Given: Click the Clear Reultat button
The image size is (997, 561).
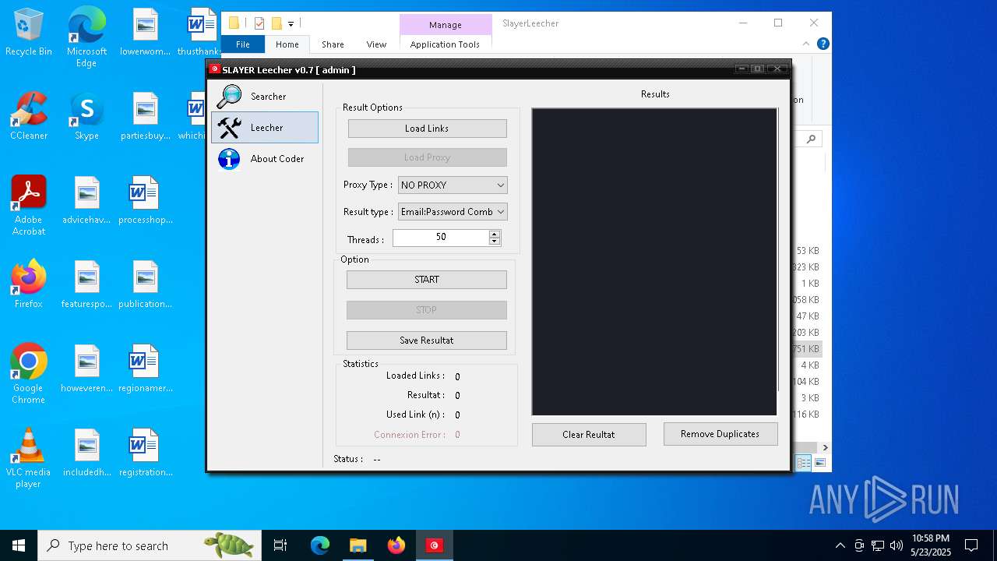Looking at the screenshot, I should [589, 435].
